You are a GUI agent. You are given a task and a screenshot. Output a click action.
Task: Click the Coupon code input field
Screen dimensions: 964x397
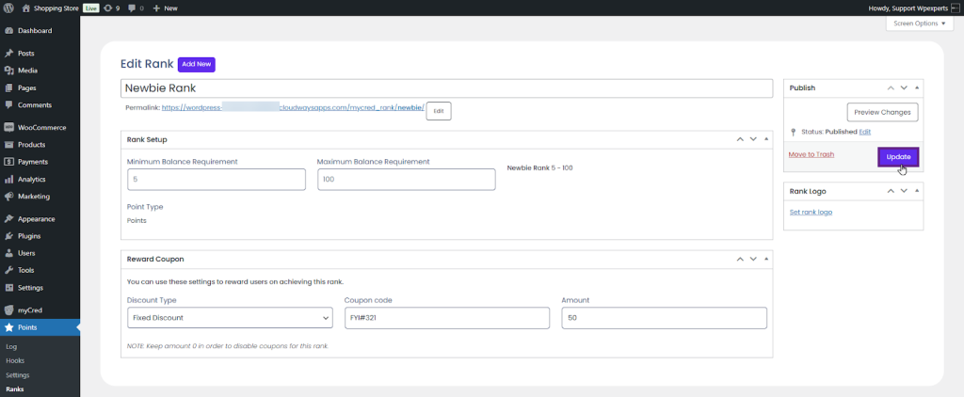pos(447,319)
